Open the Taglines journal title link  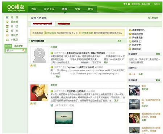[x=80, y=67]
